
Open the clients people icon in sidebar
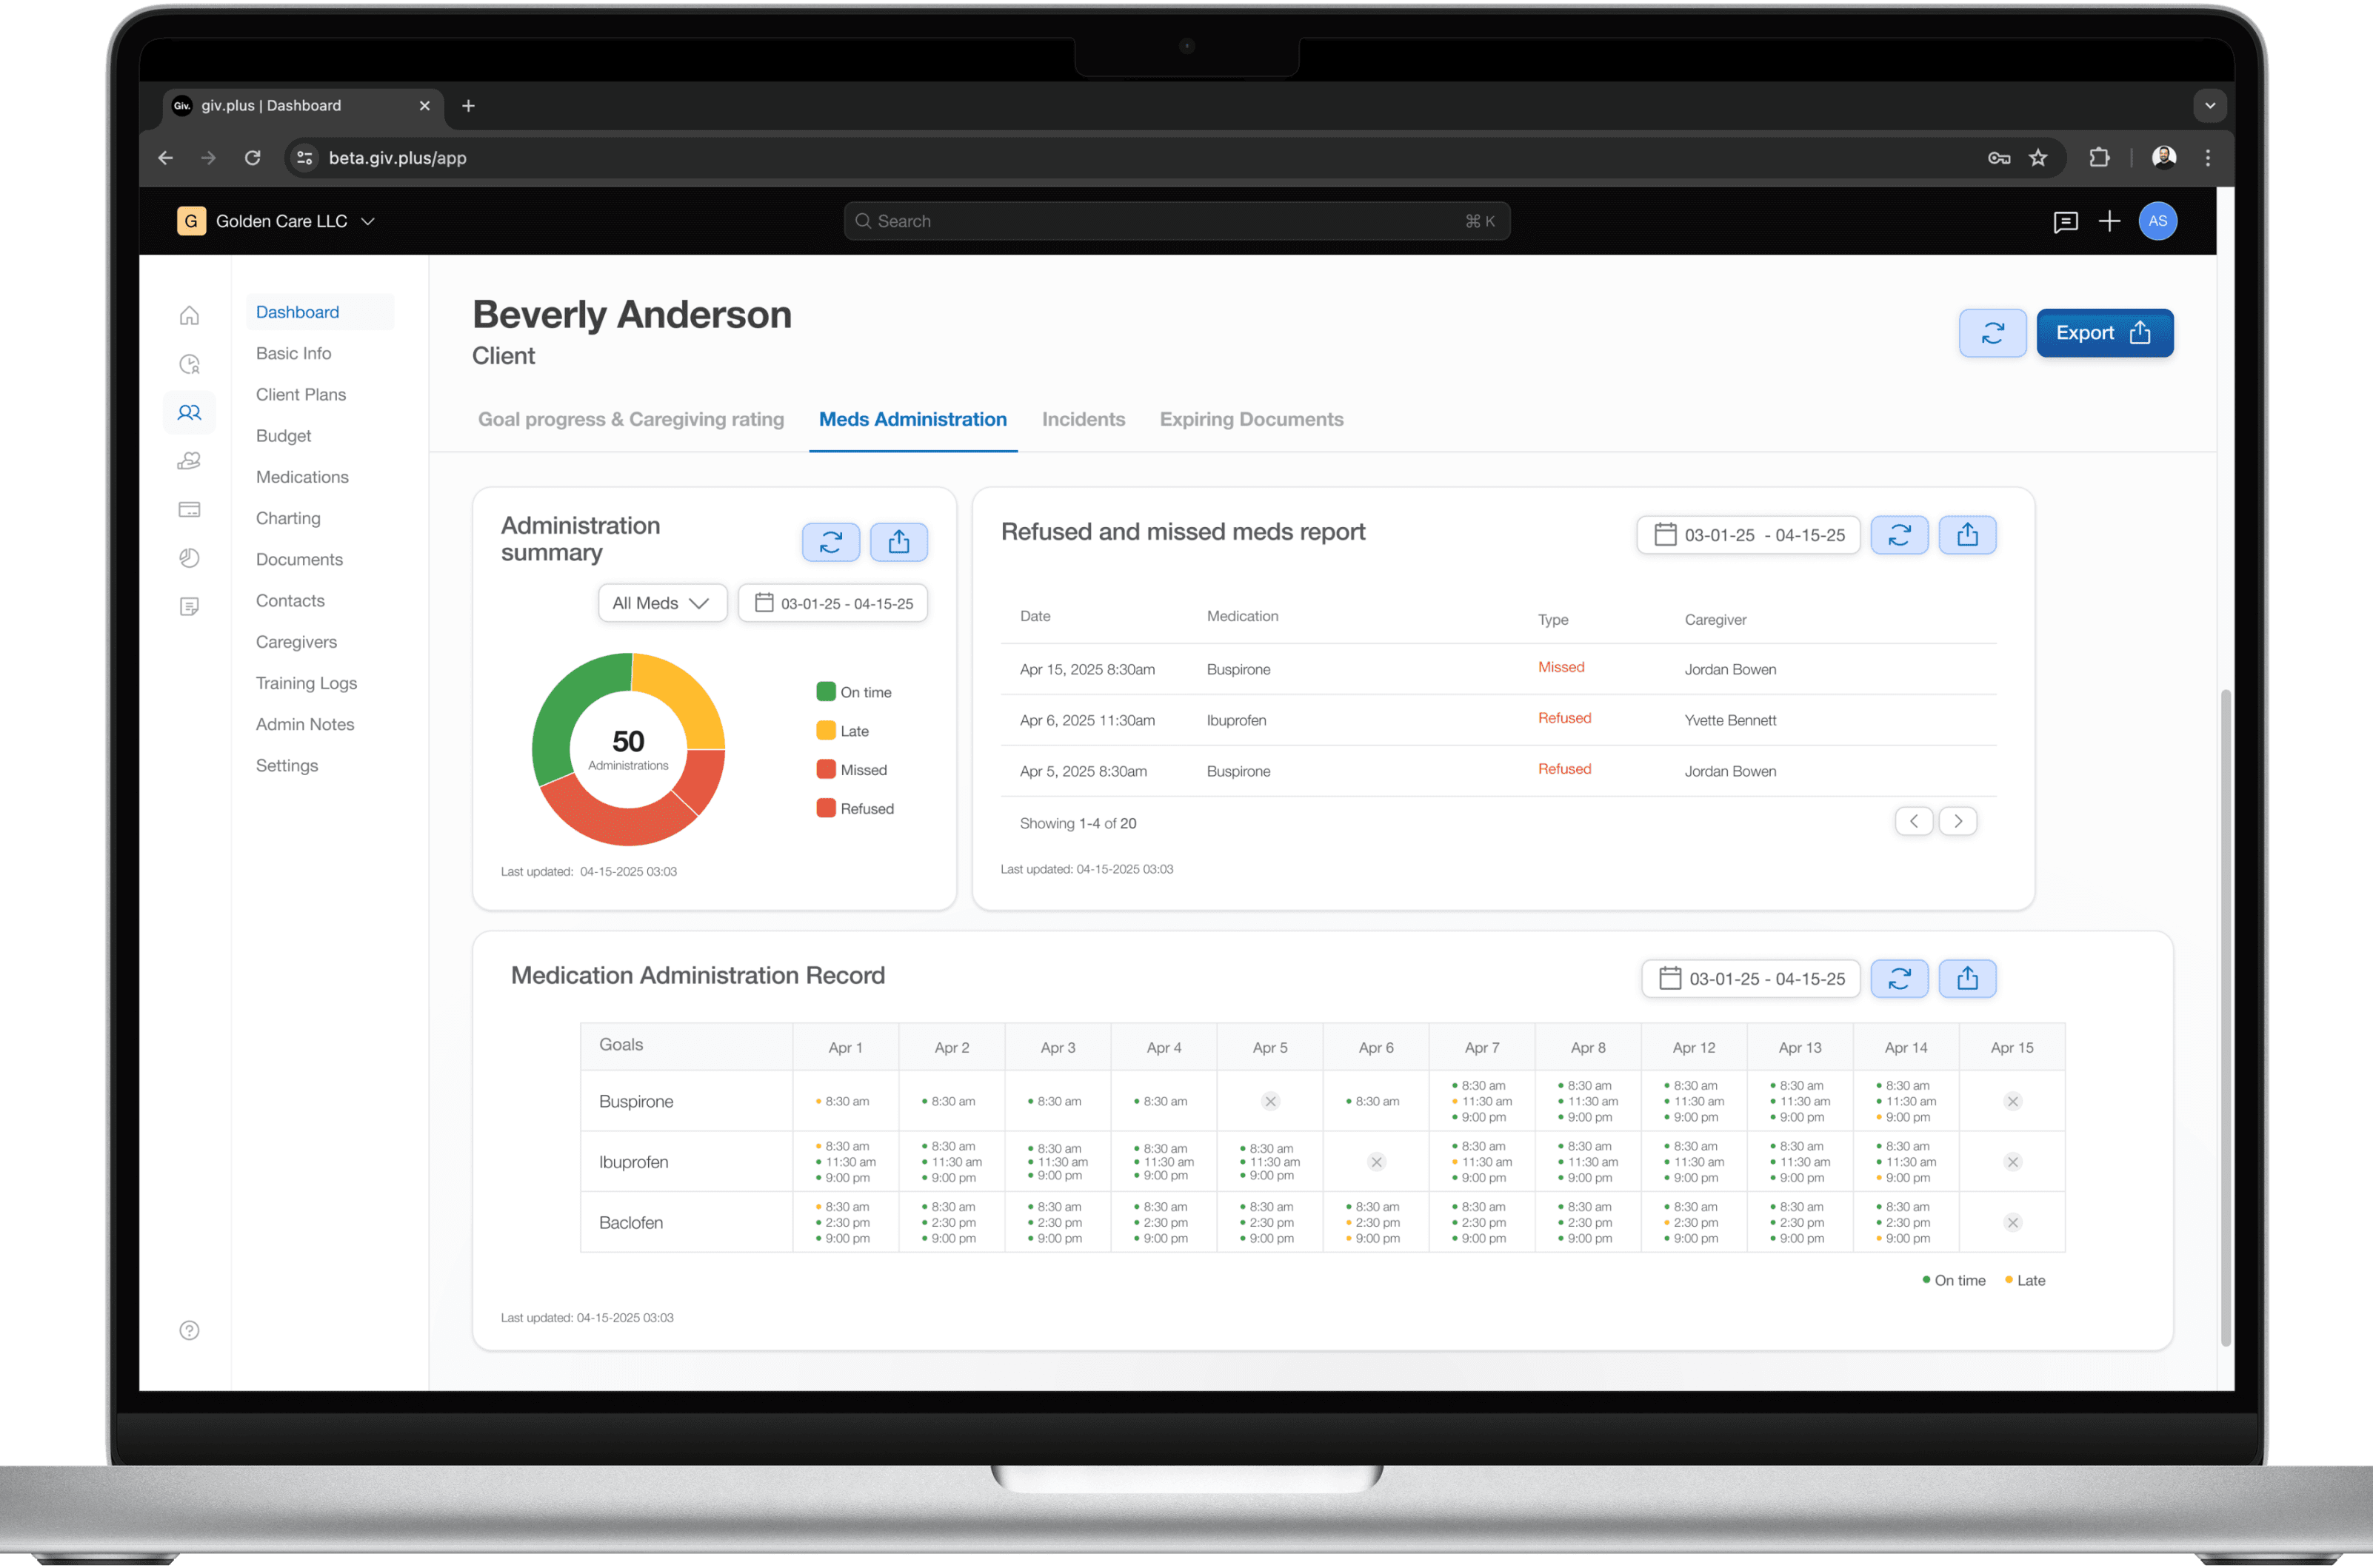189,412
